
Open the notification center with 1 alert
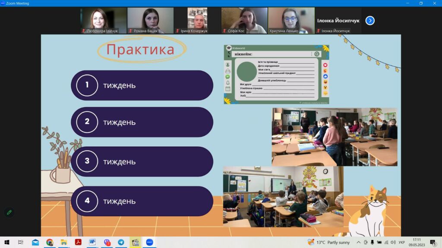pos(433,242)
